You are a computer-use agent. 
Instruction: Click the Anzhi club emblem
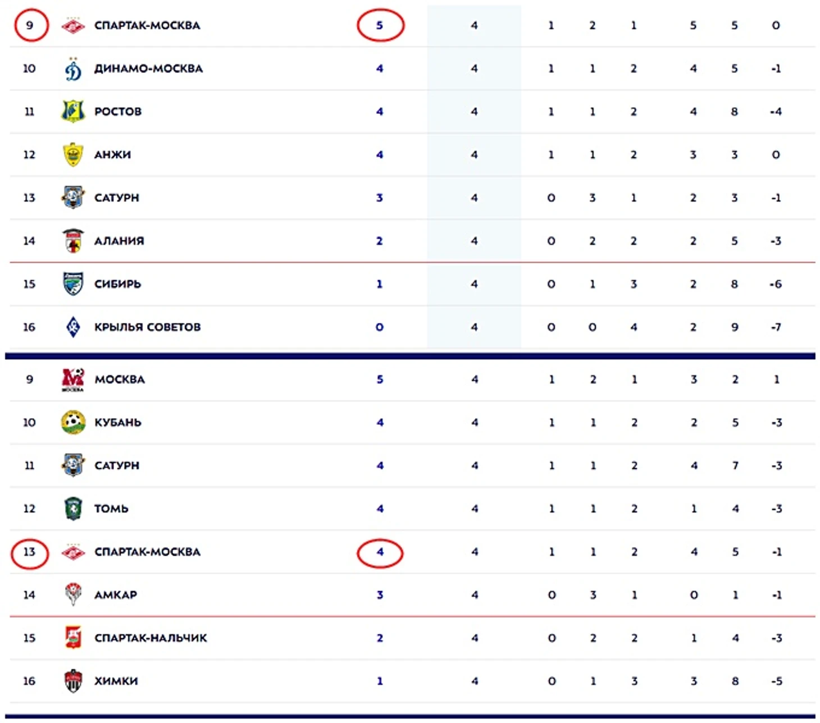[x=73, y=155]
